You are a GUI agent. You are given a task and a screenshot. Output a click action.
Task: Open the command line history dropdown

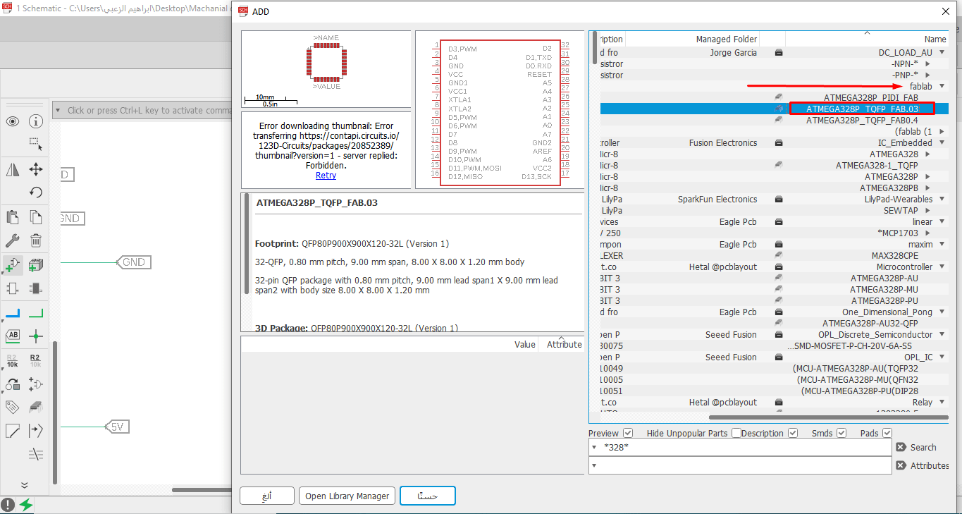pos(58,110)
